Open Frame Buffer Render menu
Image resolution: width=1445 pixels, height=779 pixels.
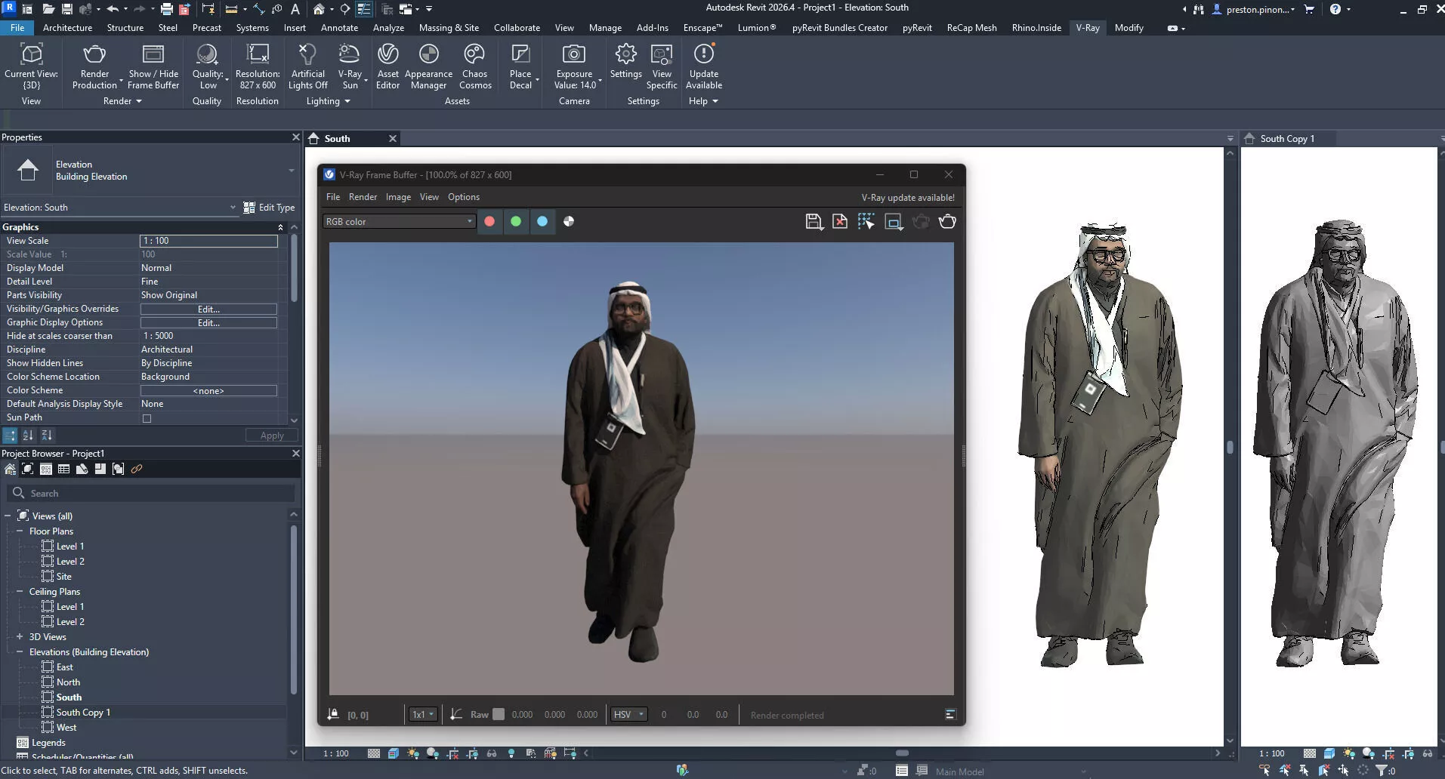(363, 197)
